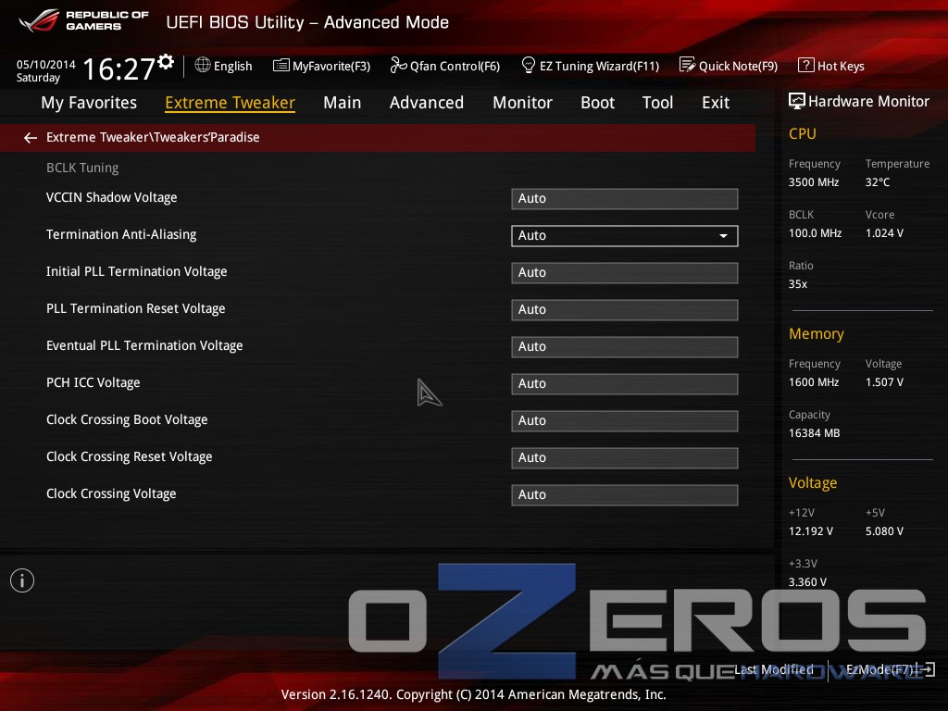The width and height of the screenshot is (948, 711).
Task: Click the back arrow in the breadcrumb bar
Action: click(x=31, y=138)
